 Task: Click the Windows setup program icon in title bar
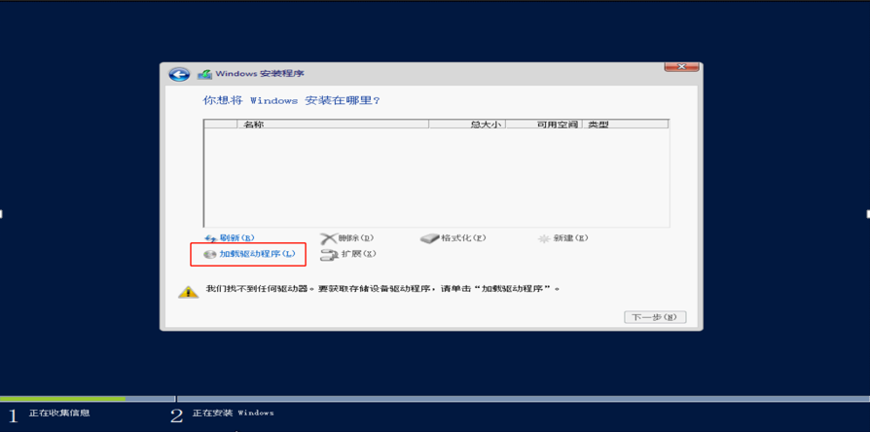coord(205,74)
